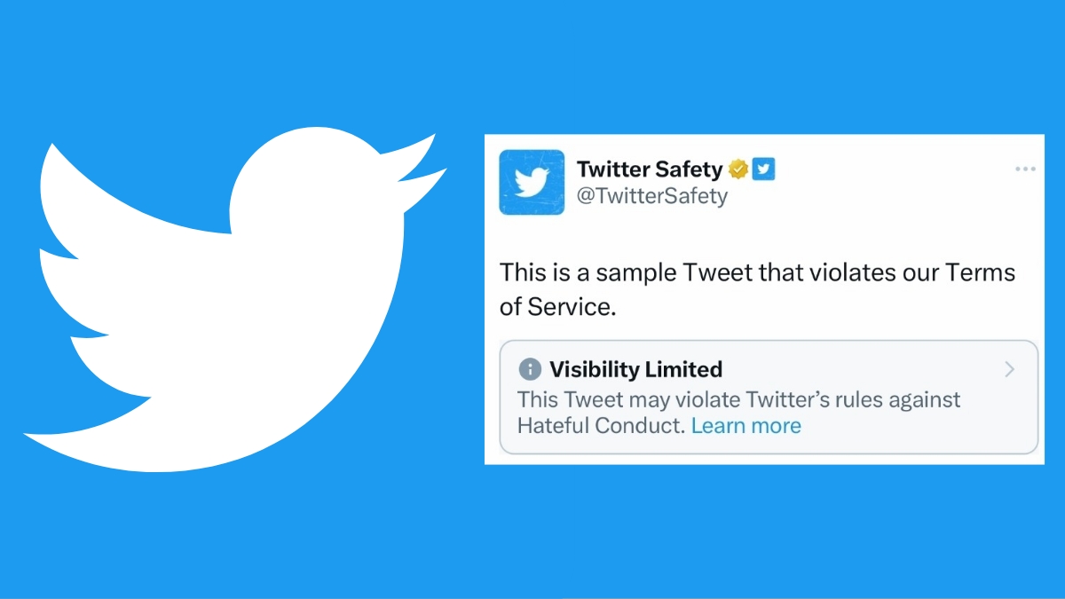Click the large white Twitter bird logo
The width and height of the screenshot is (1065, 599).
235,302
